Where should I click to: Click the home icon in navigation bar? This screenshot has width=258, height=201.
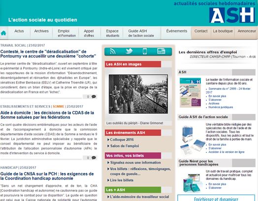[x=3, y=33]
